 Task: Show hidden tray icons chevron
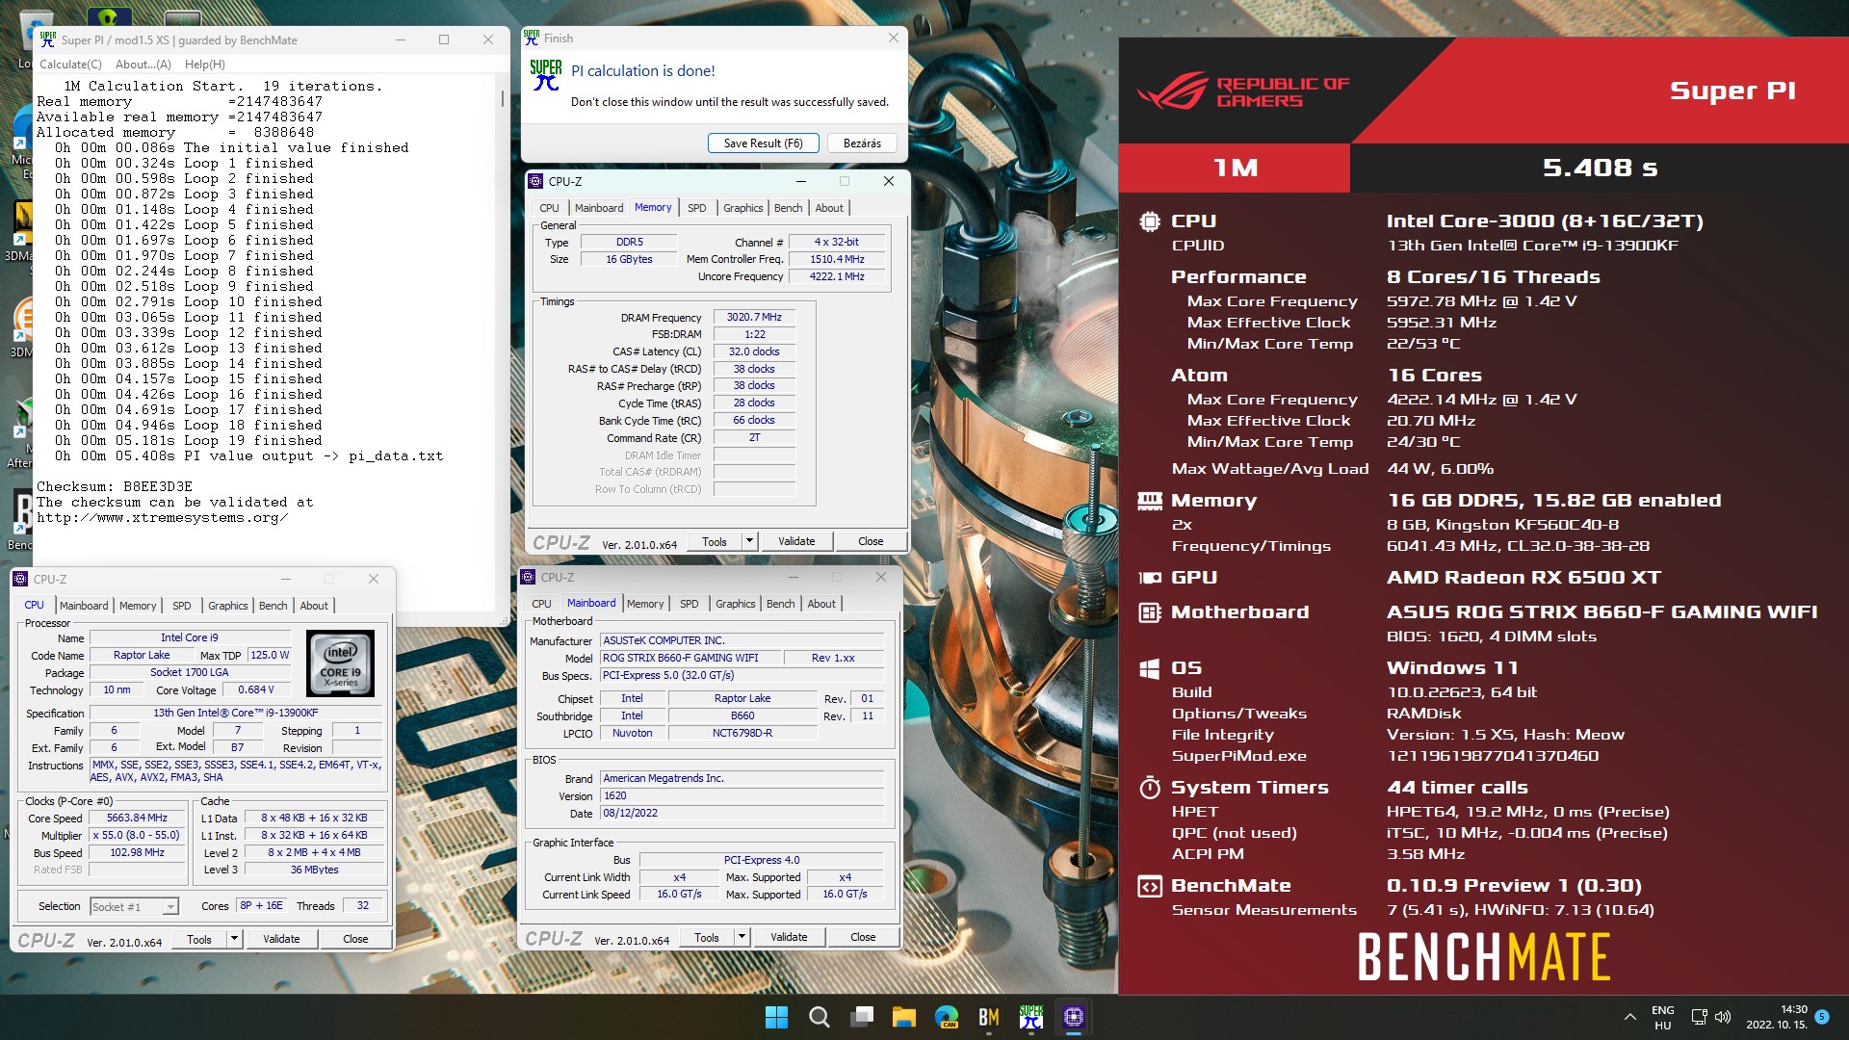point(1629,1017)
